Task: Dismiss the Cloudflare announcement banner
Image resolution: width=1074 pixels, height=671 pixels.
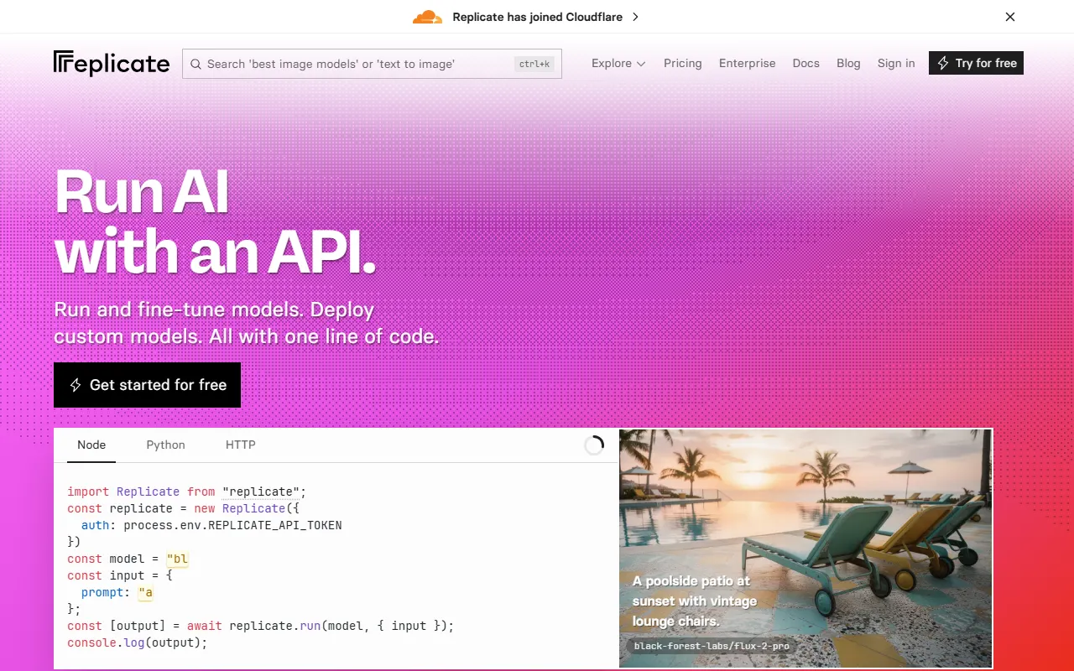Action: coord(1010,17)
